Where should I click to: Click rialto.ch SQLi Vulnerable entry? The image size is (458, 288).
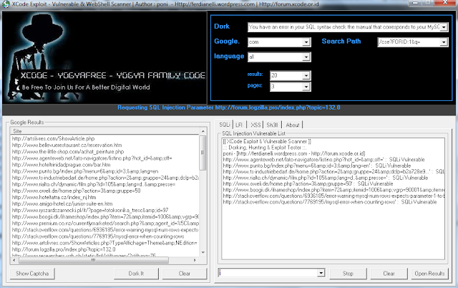325,178
